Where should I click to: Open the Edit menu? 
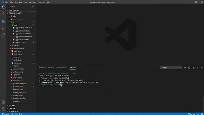(11, 2)
